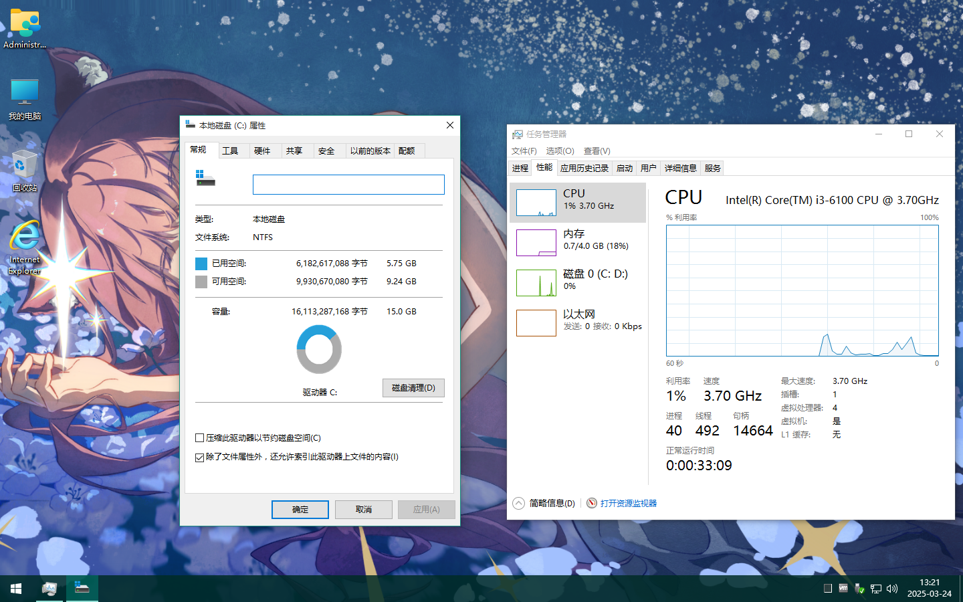Image resolution: width=963 pixels, height=602 pixels.
Task: Click the taskbar clock showing 13:21
Action: point(930,589)
